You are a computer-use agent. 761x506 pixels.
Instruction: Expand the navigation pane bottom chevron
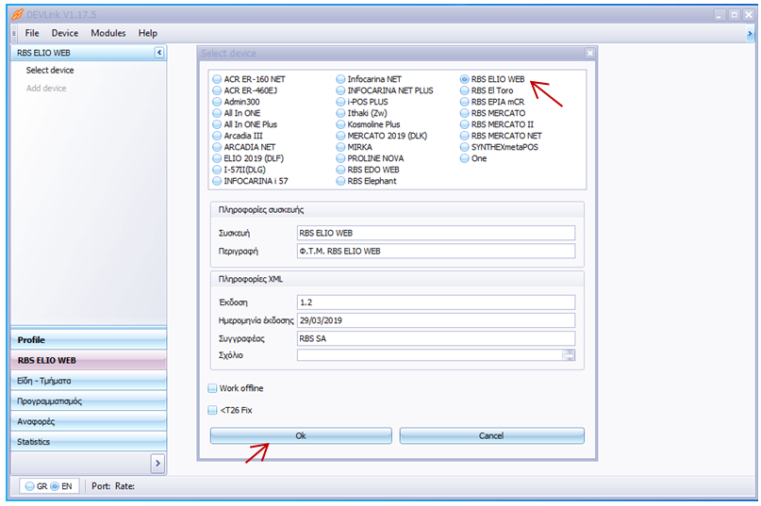157,463
